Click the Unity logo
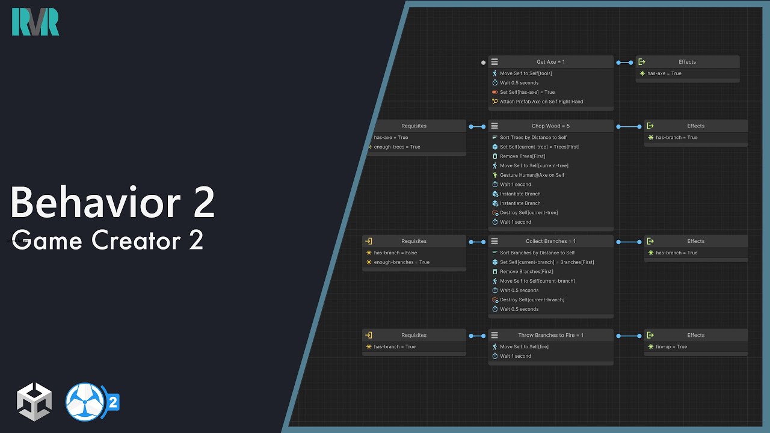This screenshot has height=433, width=770. [34, 402]
